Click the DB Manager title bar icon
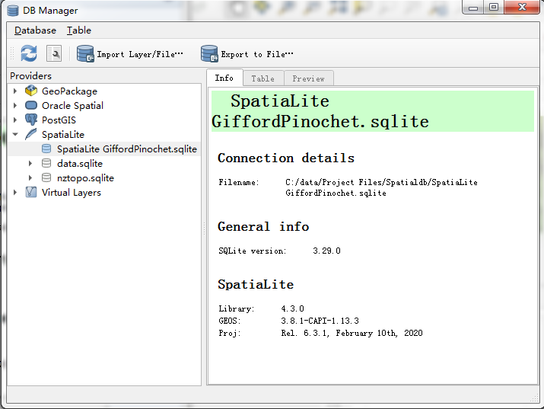544x409 pixels. point(13,11)
